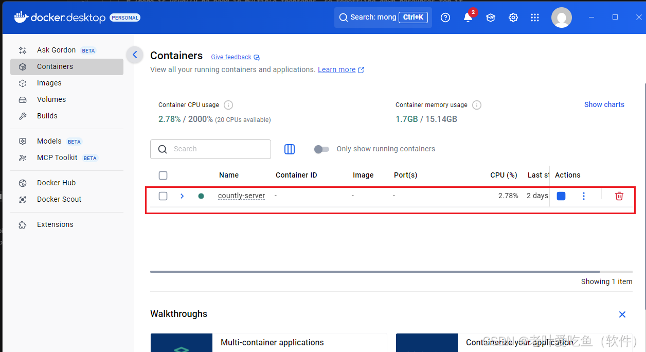Collapse the left sidebar

(134, 54)
